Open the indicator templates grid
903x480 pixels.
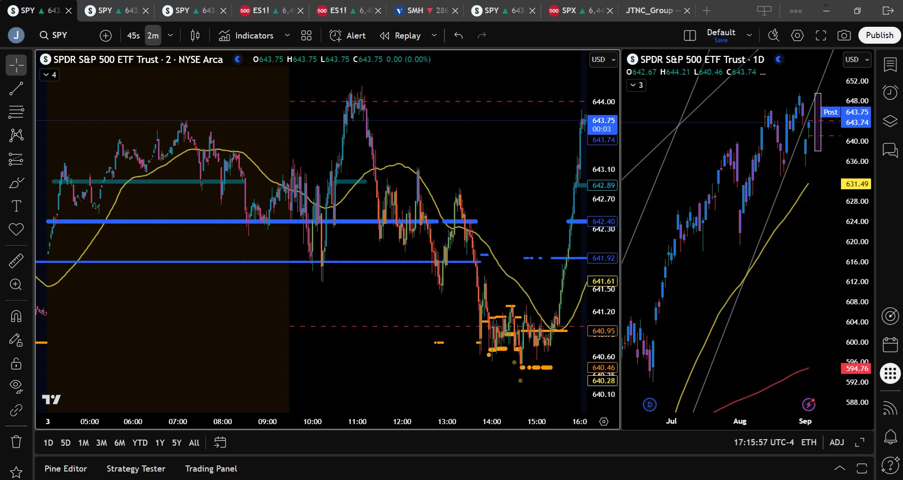(x=306, y=35)
